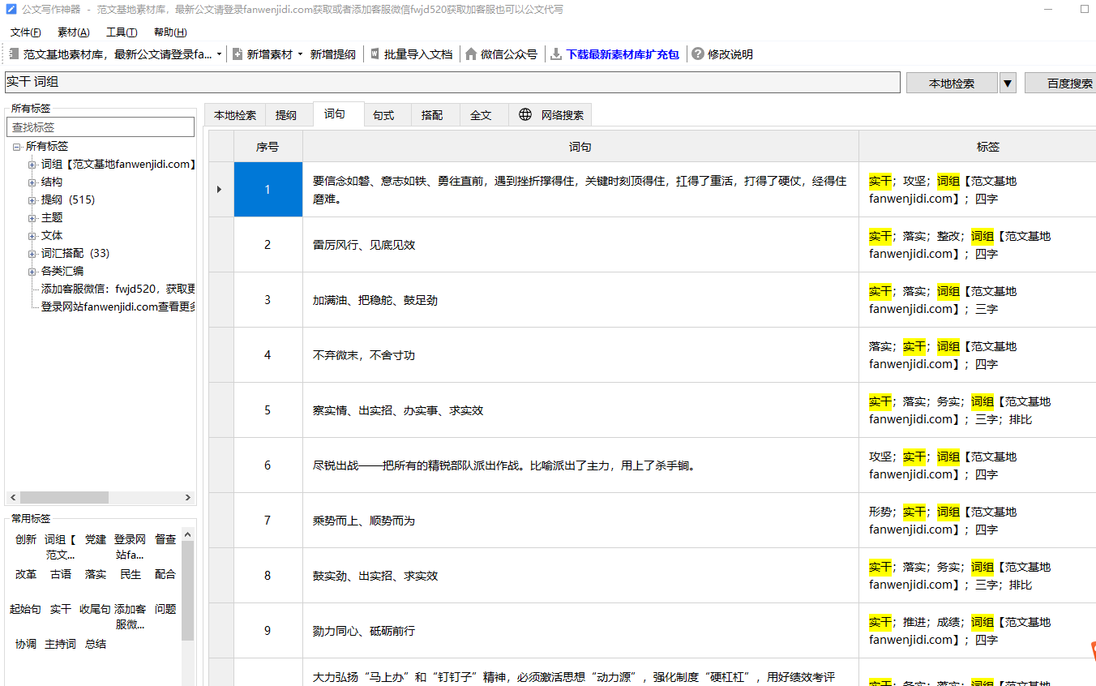
Task: Click the 查找标签 tag search field
Action: click(x=101, y=127)
